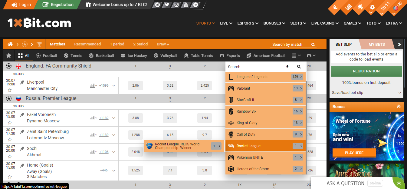The image size is (407, 189).
Task: Add Liverpool match to favorites star
Action: (10, 90)
